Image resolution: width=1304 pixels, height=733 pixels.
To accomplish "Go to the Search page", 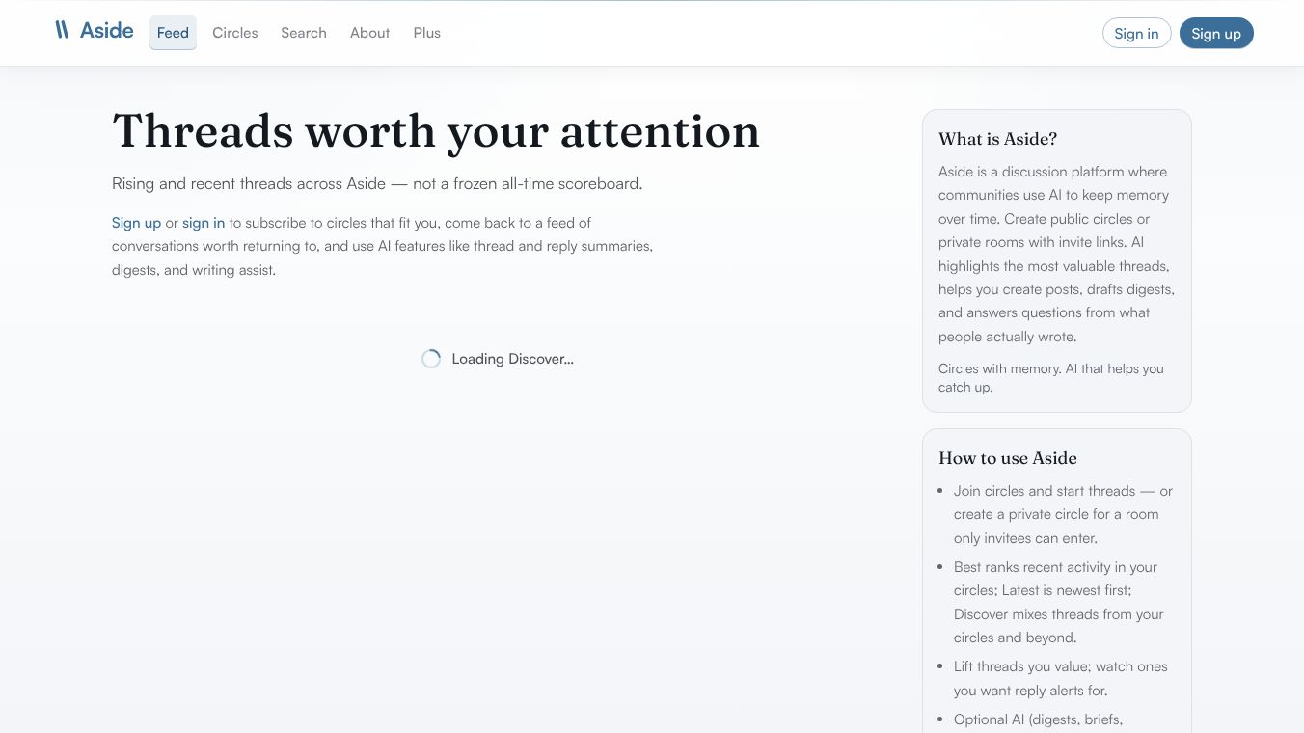I will (x=304, y=33).
